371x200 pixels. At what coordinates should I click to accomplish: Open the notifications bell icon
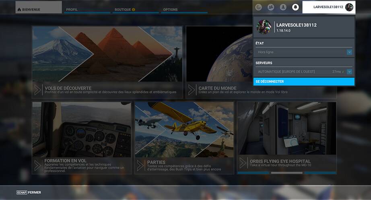[x=295, y=7]
